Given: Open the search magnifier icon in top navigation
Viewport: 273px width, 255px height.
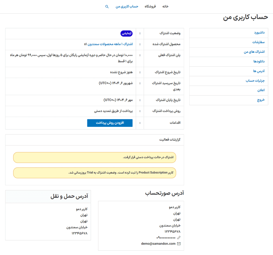Looking at the screenshot, I should [x=107, y=6].
